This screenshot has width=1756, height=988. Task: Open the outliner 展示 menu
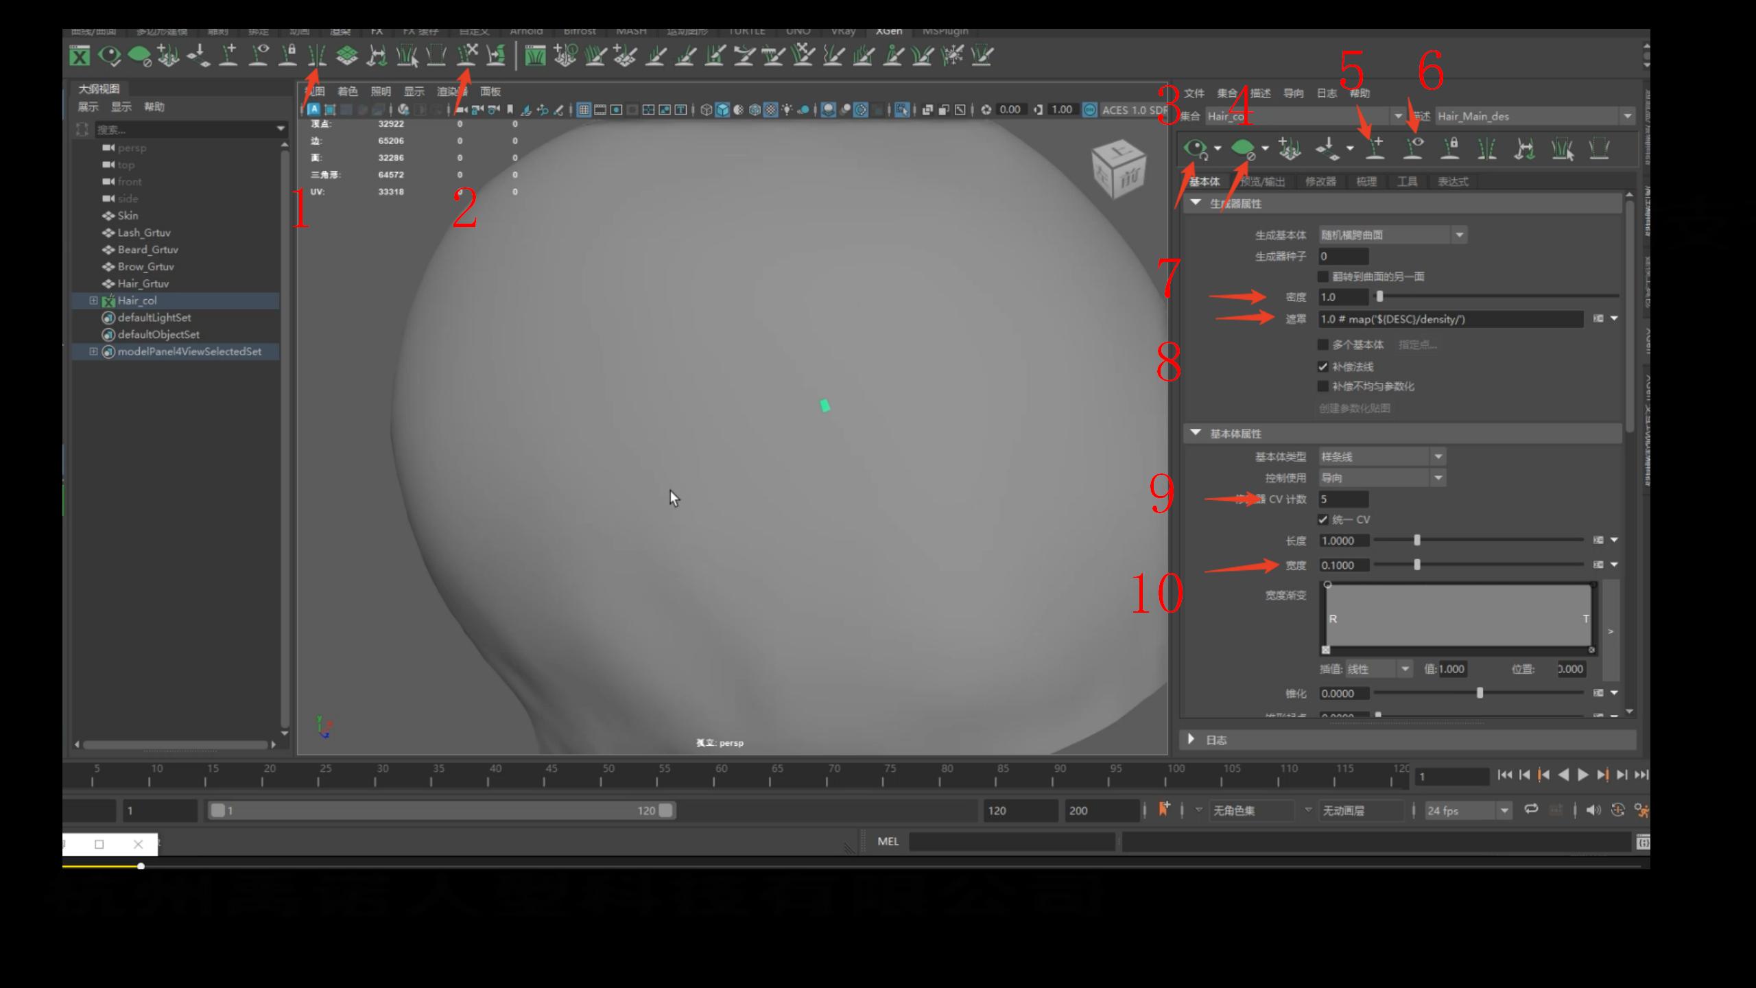[x=88, y=107]
